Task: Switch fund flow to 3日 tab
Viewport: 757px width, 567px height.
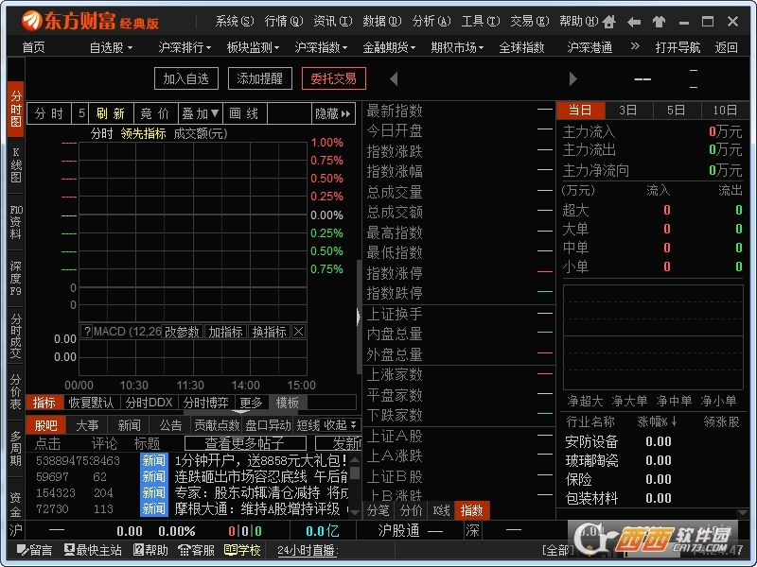Action: point(628,111)
